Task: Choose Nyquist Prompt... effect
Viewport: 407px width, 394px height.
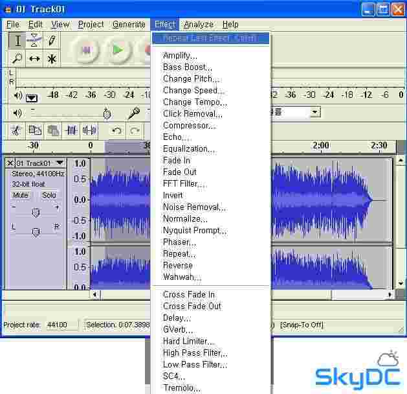Action: 210,231
